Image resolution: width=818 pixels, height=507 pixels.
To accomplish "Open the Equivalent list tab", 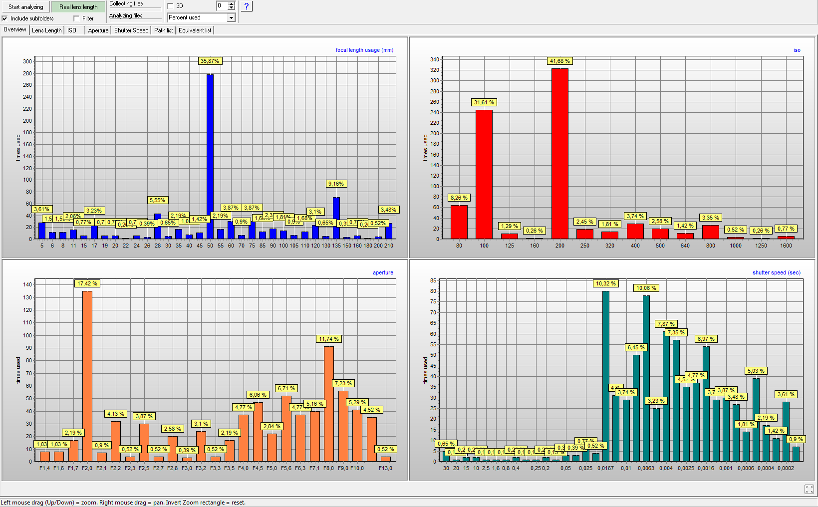I will pyautogui.click(x=195, y=30).
